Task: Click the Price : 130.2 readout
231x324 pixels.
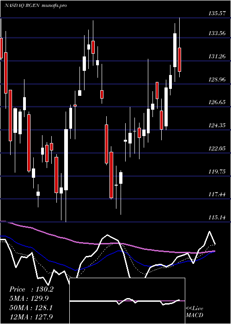Action: tap(31, 289)
